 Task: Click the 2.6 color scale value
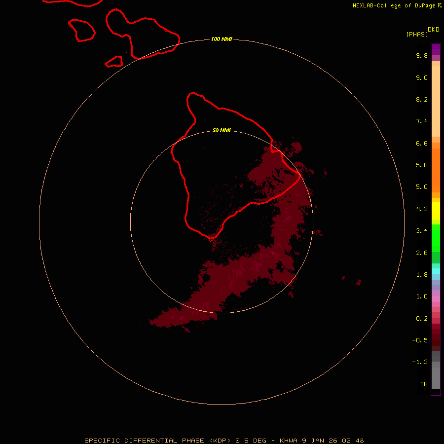tap(422, 253)
